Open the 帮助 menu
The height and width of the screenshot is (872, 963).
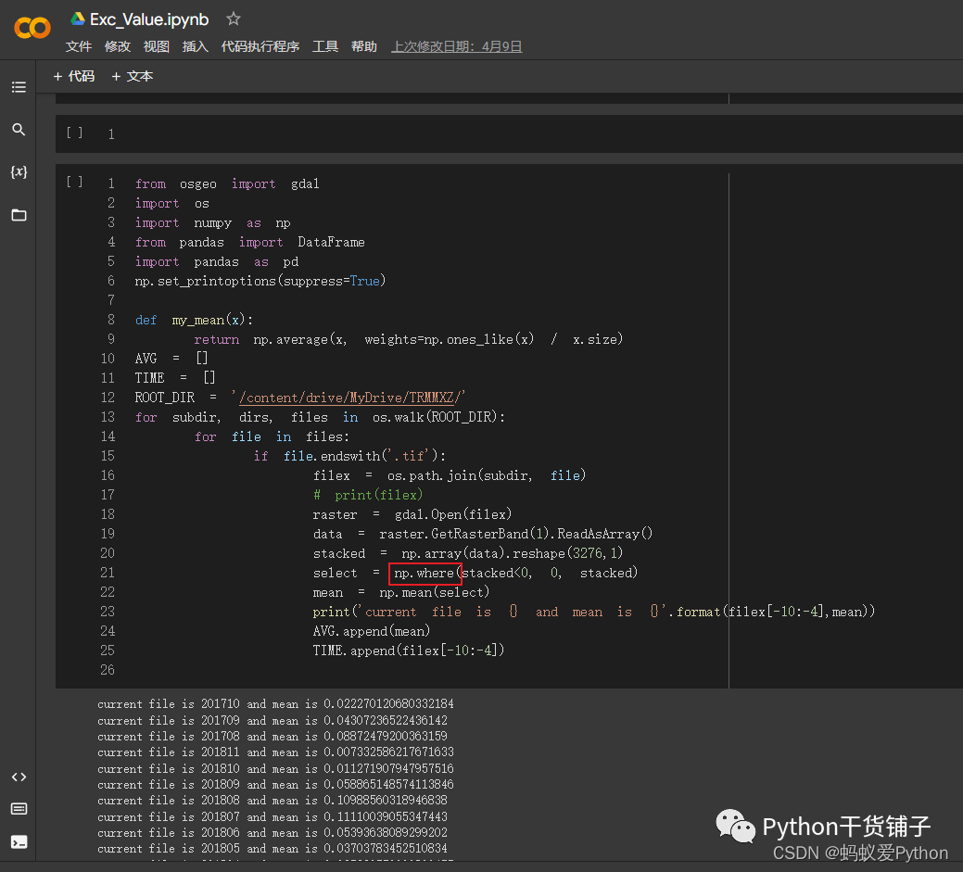pyautogui.click(x=364, y=46)
